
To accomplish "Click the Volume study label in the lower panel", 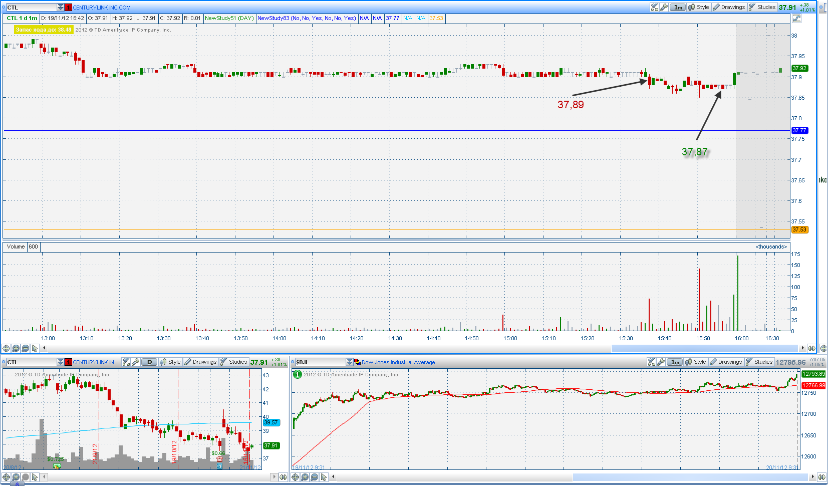I will [x=16, y=247].
